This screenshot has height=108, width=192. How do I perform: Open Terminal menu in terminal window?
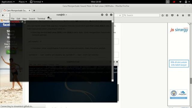41,19
